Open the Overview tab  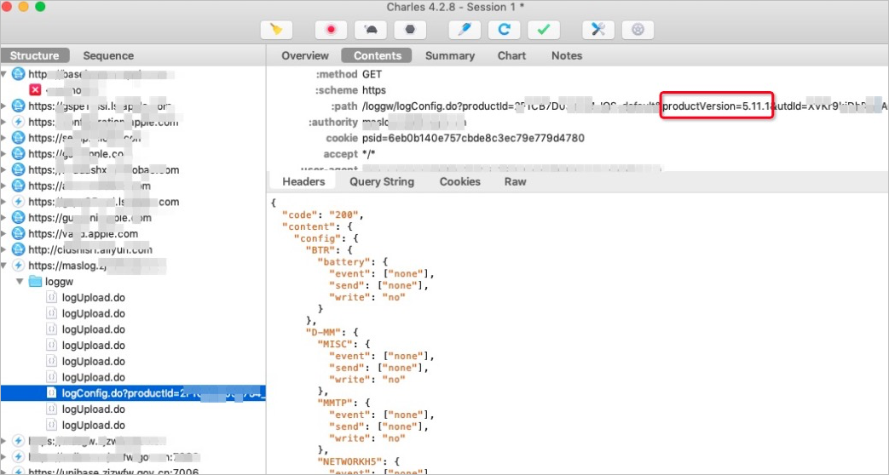[x=305, y=55]
